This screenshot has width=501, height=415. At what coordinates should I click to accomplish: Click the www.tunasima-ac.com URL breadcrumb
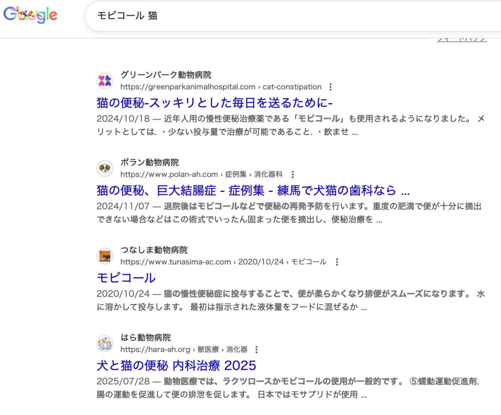coord(223,262)
